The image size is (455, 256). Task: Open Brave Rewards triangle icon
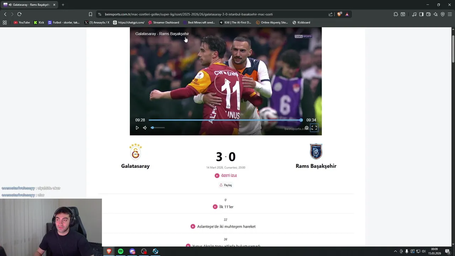pyautogui.click(x=347, y=14)
